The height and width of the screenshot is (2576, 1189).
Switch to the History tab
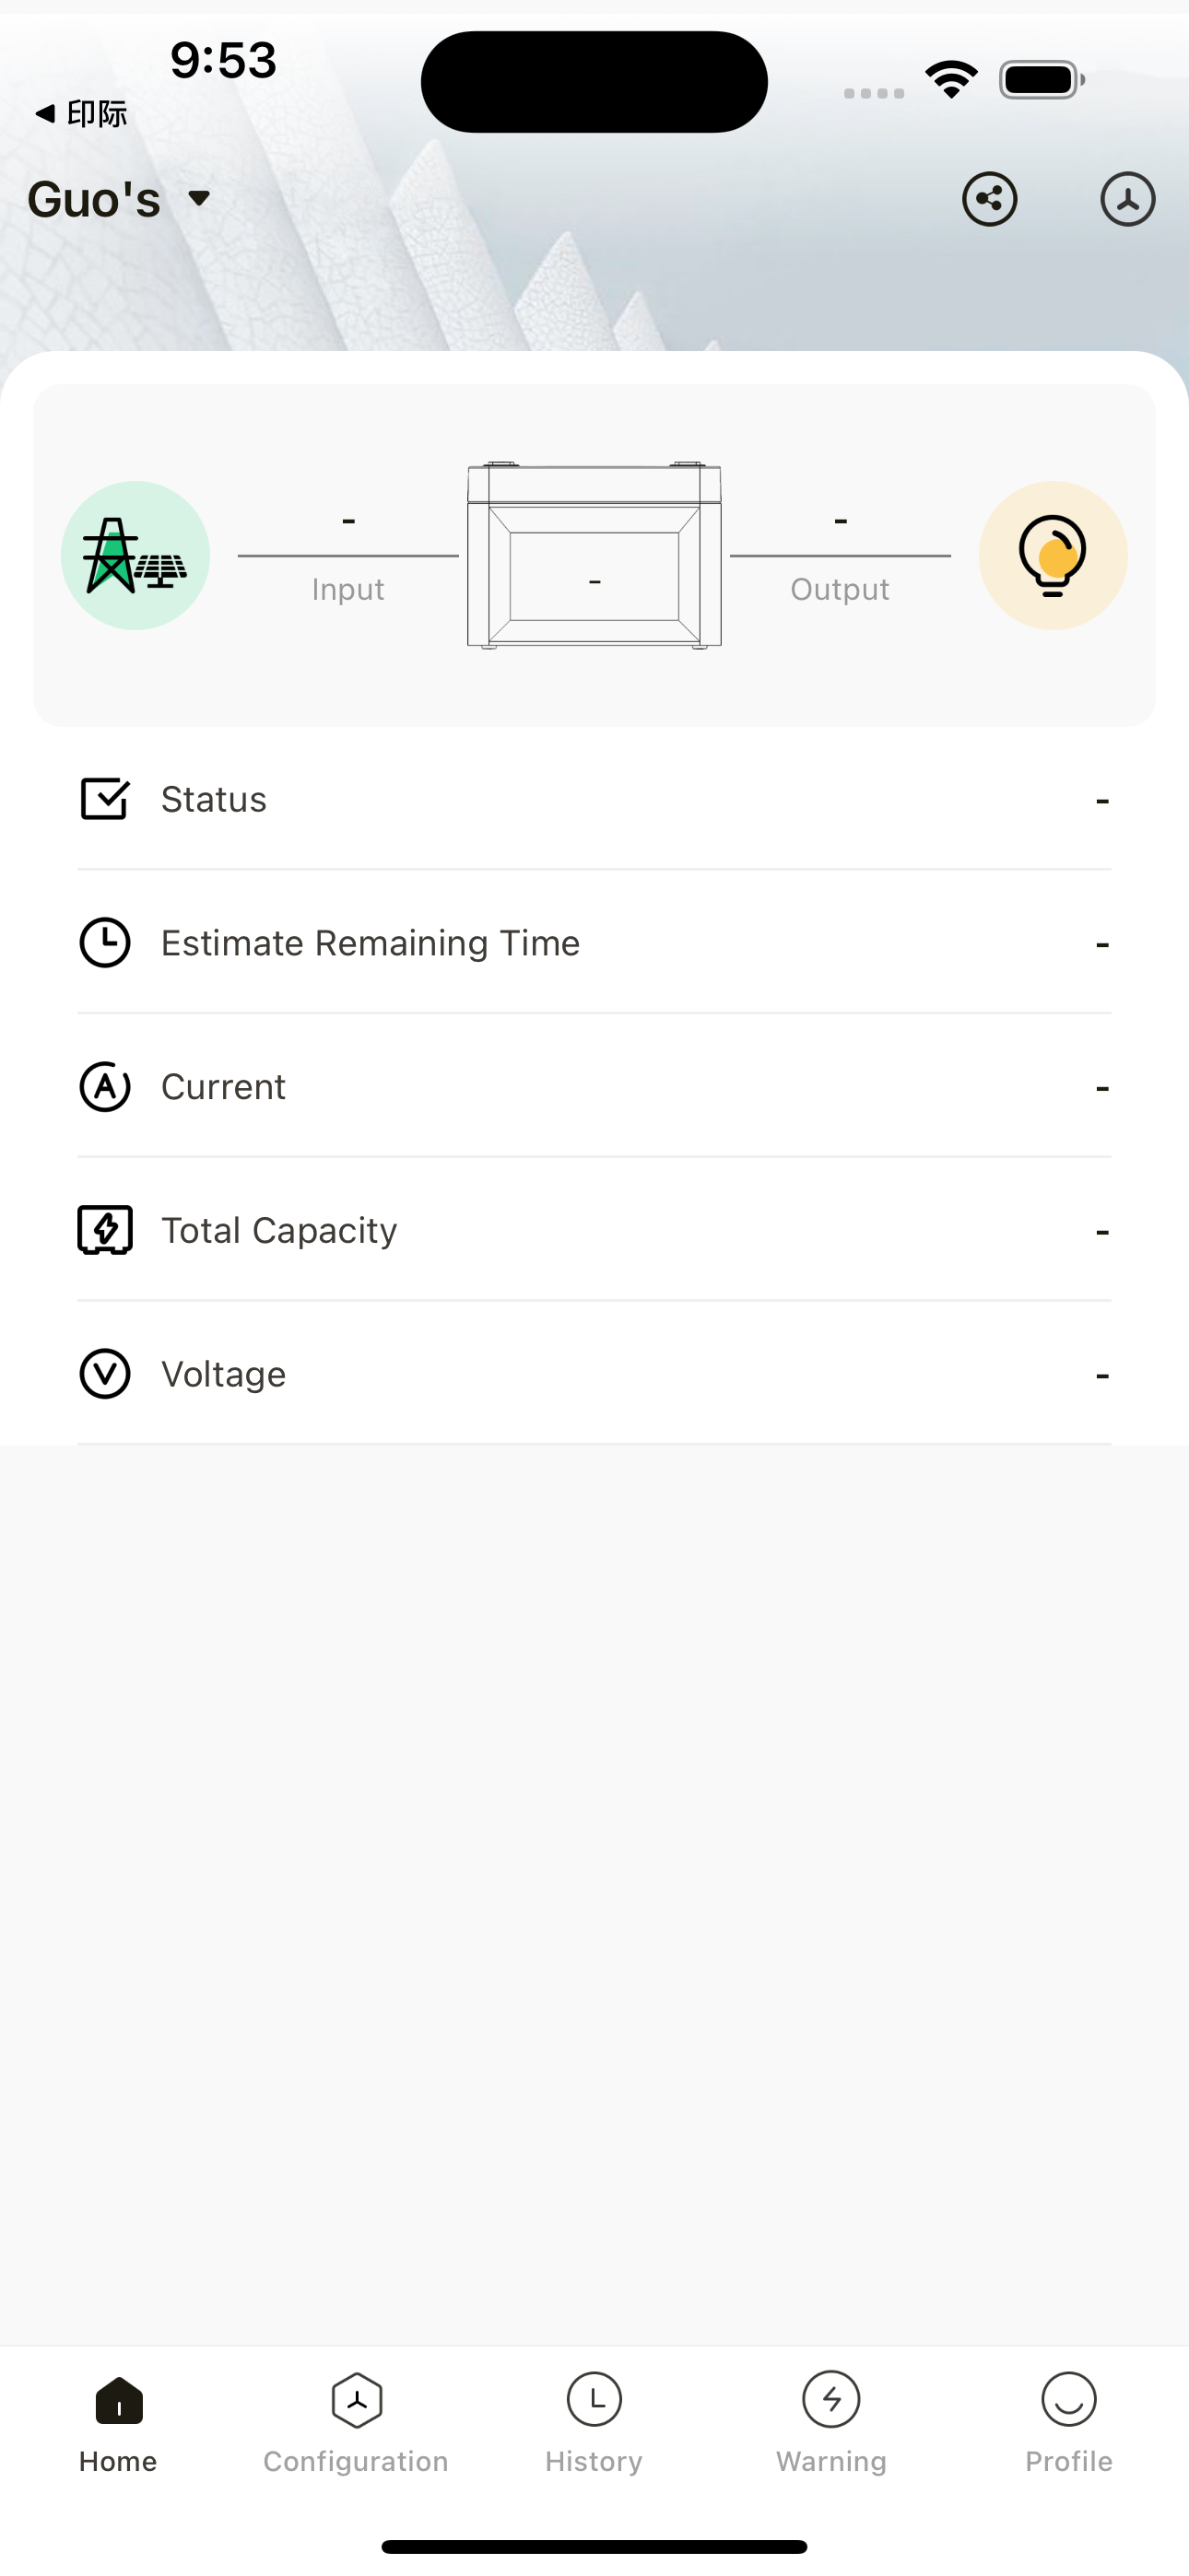(x=594, y=2424)
